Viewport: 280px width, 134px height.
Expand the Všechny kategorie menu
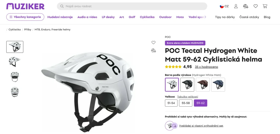coord(25,17)
